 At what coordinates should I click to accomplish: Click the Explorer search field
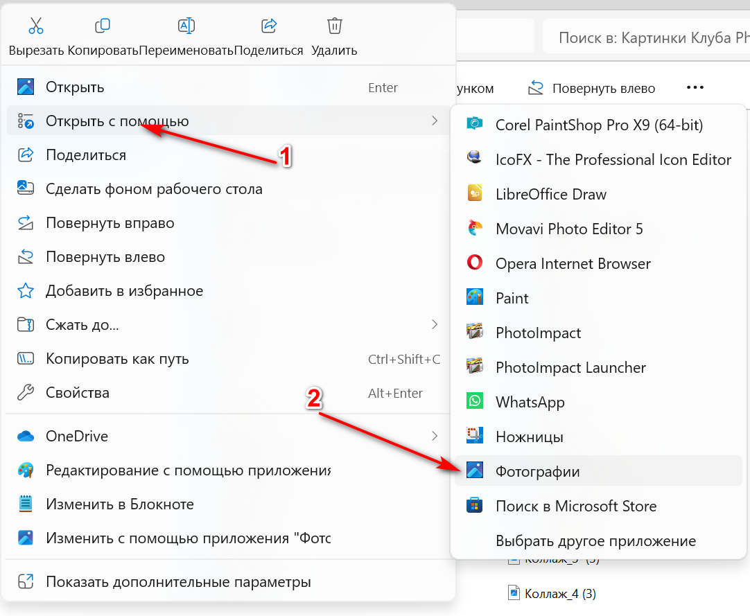click(647, 37)
